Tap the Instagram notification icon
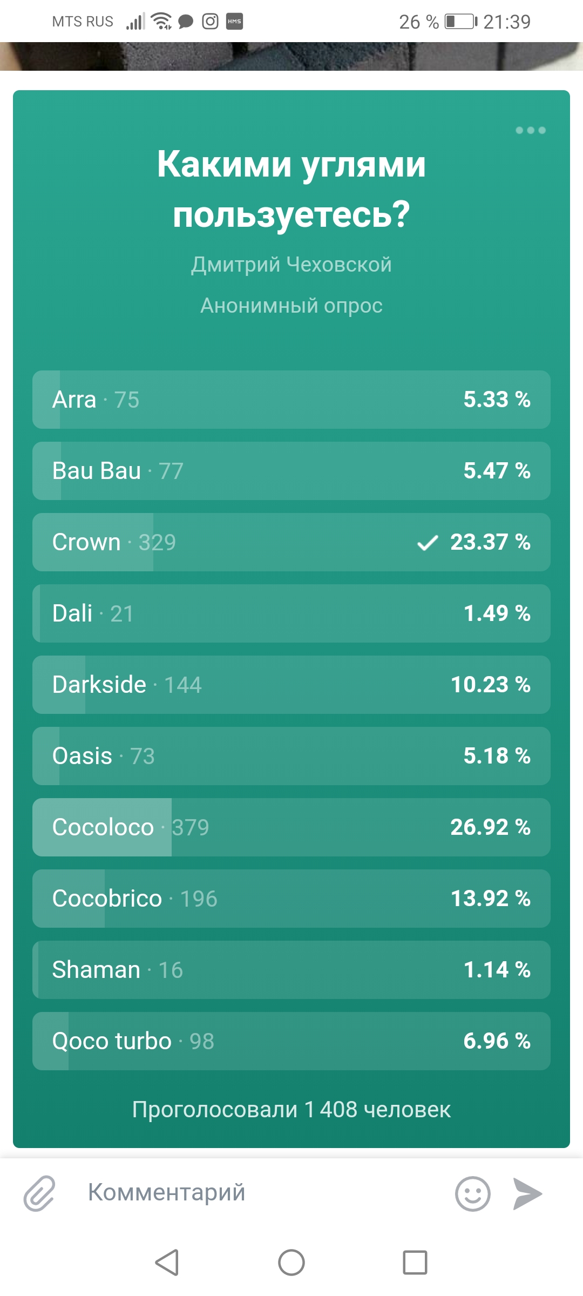This screenshot has width=583, height=1296. coord(210,22)
